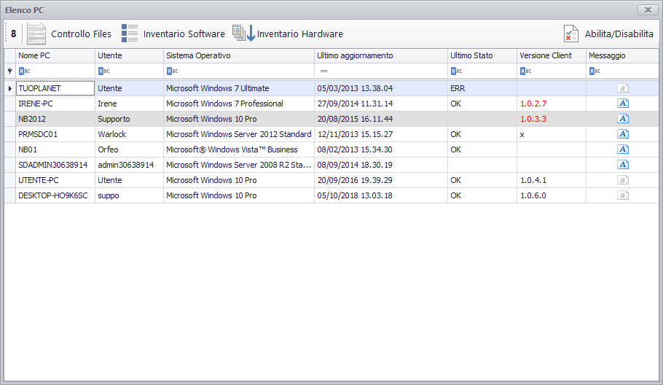This screenshot has height=385, width=663.
Task: Open message icon for PRMSDC01 row
Action: point(623,134)
